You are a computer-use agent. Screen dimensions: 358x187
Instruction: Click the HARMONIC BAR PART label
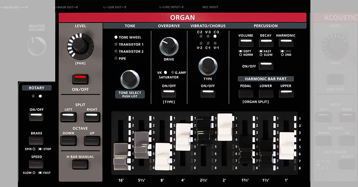266,79
